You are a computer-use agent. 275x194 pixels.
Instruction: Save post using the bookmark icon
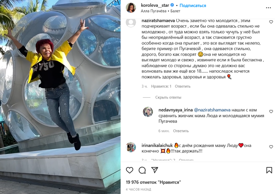pyautogui.click(x=269, y=170)
